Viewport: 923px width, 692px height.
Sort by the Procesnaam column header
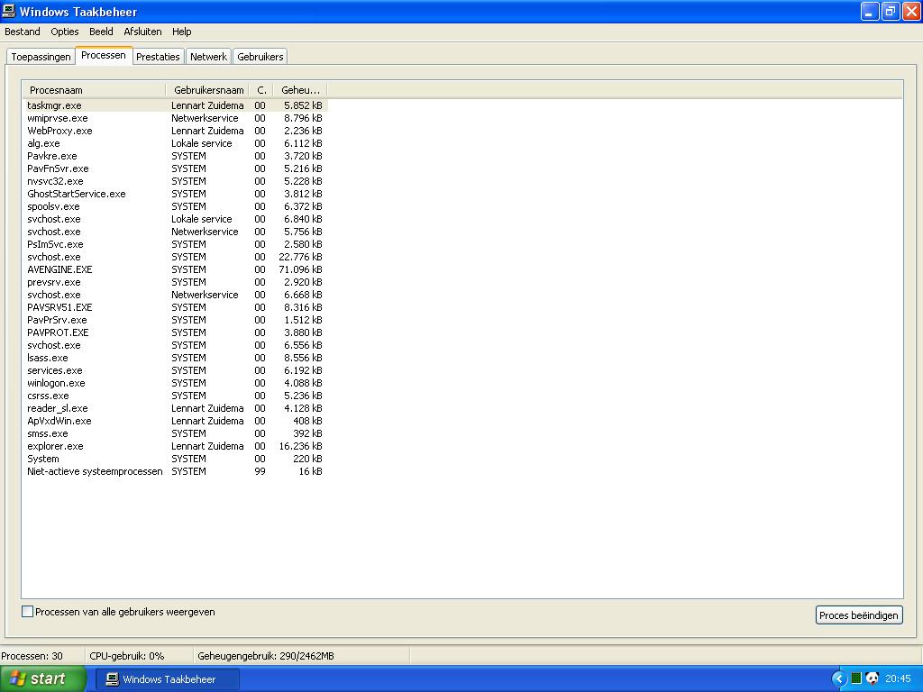(94, 90)
